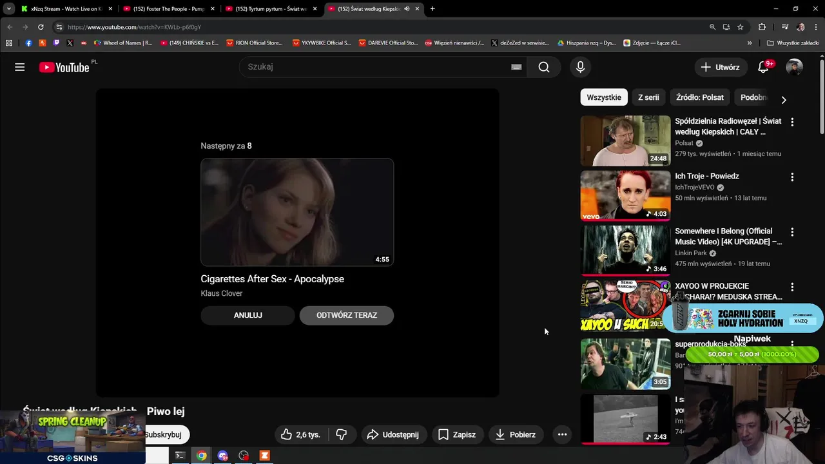825x464 pixels.
Task: Open the tab search dropdown arrow
Action: point(8,9)
